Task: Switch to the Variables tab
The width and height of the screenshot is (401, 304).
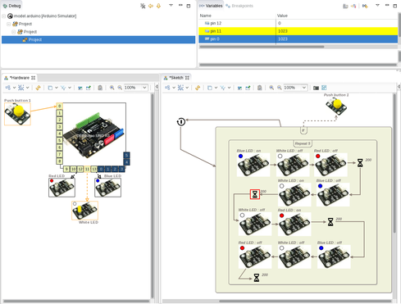Action: click(211, 6)
